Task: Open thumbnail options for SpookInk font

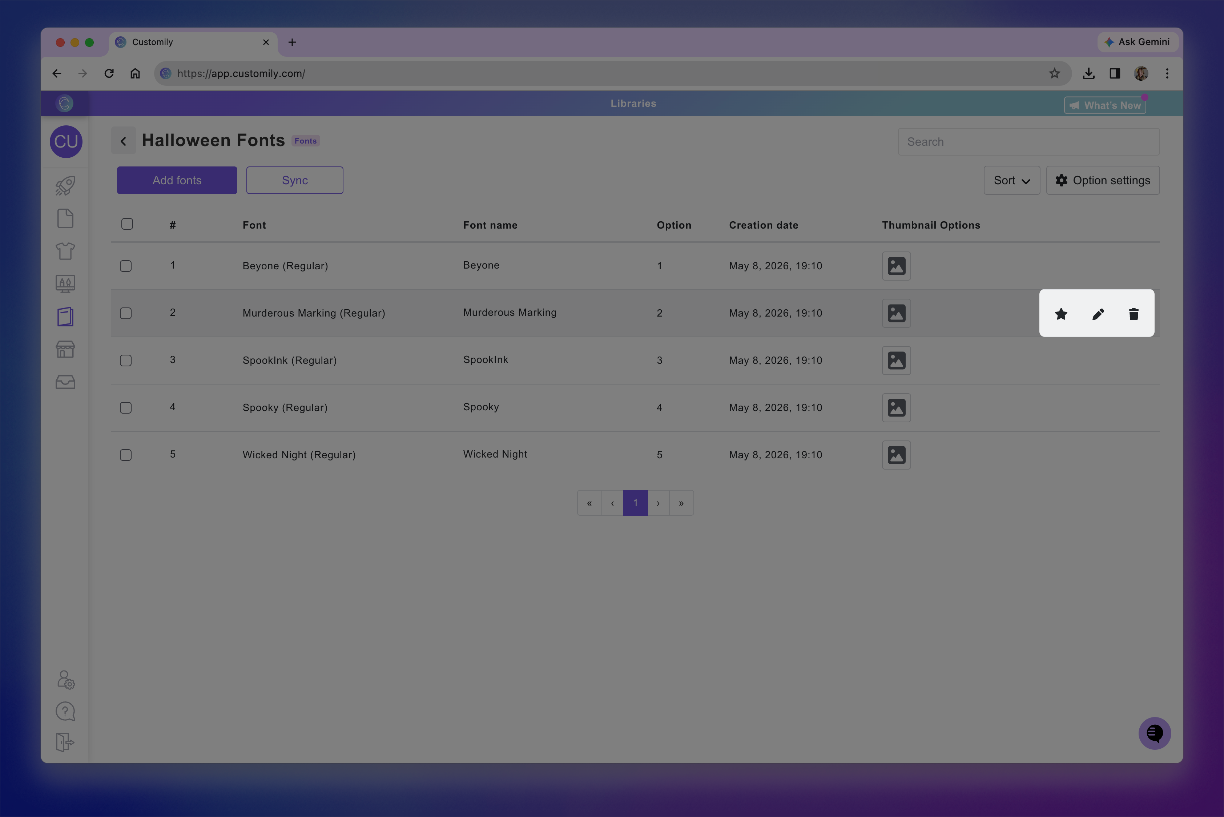Action: (x=896, y=361)
